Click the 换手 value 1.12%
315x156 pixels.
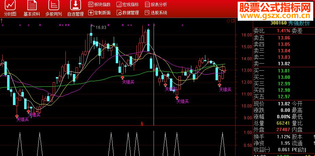point(284,137)
